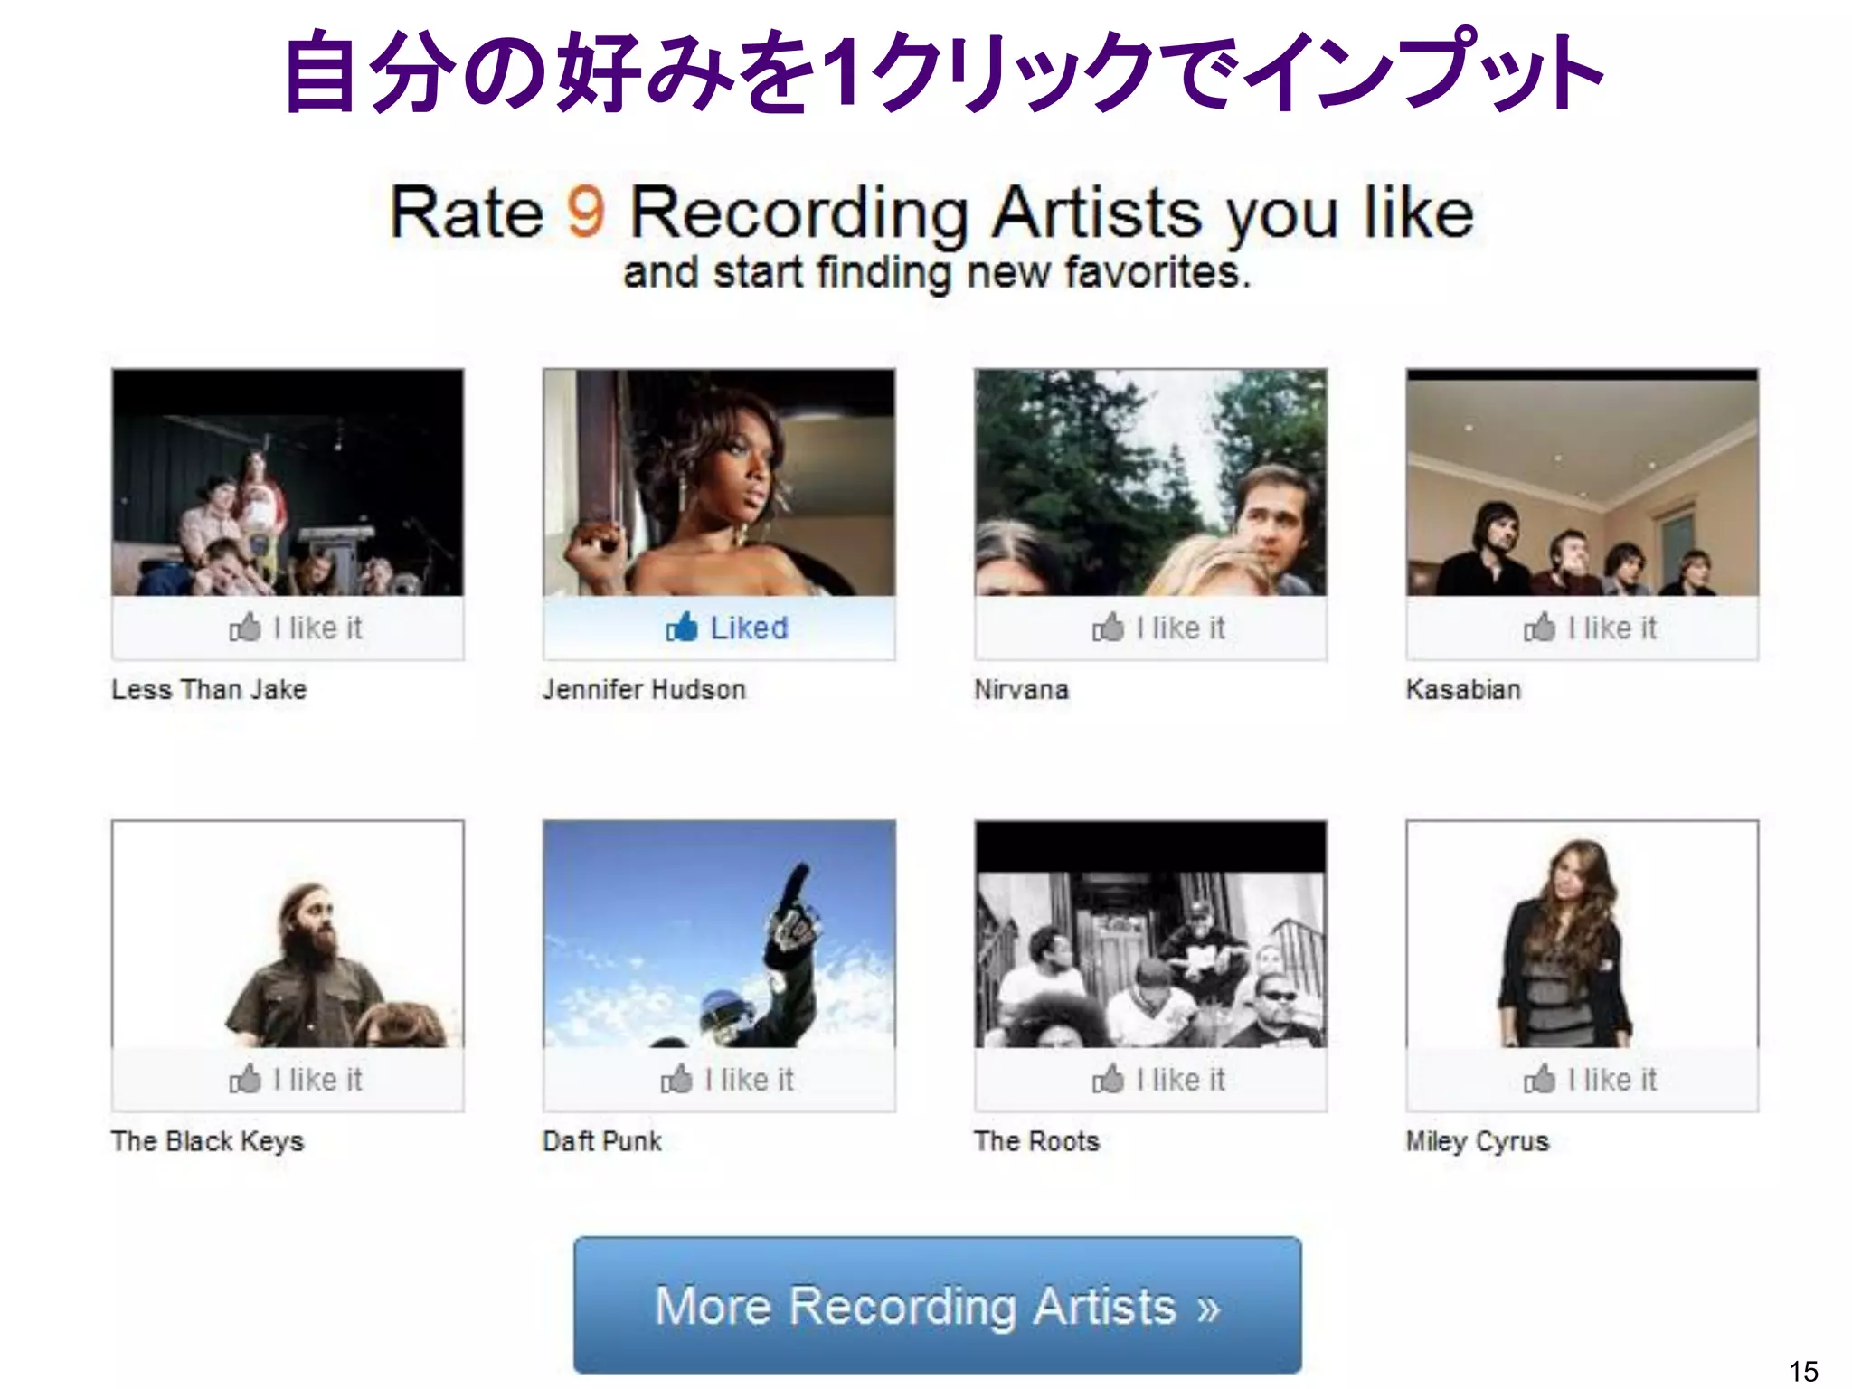Open the Jennifer Hudson portrait thumbnail
Screen dimensions: 1852x1389
[719, 482]
